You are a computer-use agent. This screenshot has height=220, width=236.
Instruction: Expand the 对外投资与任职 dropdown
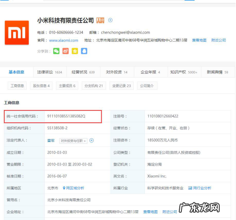coord(73,141)
